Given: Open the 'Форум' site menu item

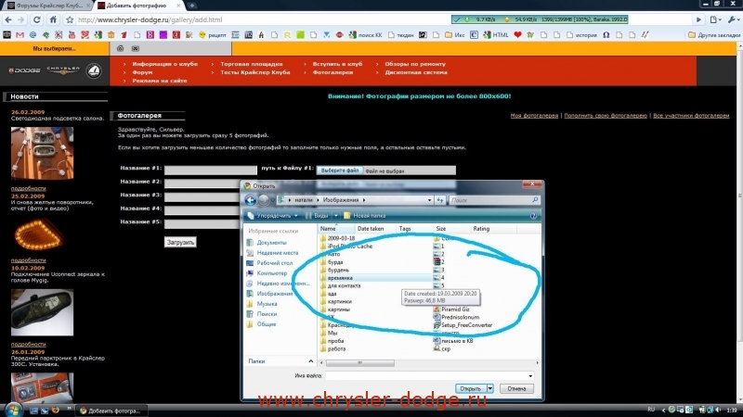Looking at the screenshot, I should [x=142, y=72].
